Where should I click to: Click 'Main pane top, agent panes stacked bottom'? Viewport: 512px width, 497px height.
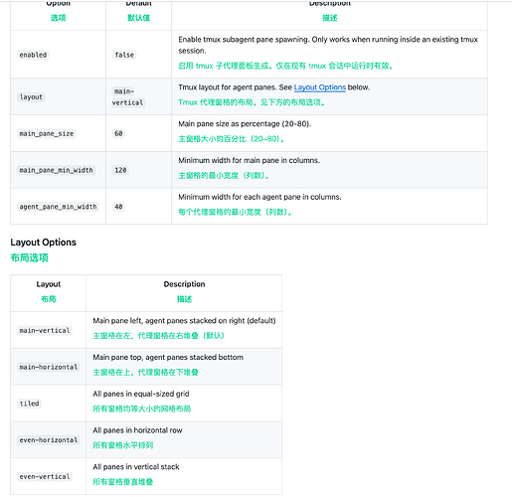tap(168, 357)
